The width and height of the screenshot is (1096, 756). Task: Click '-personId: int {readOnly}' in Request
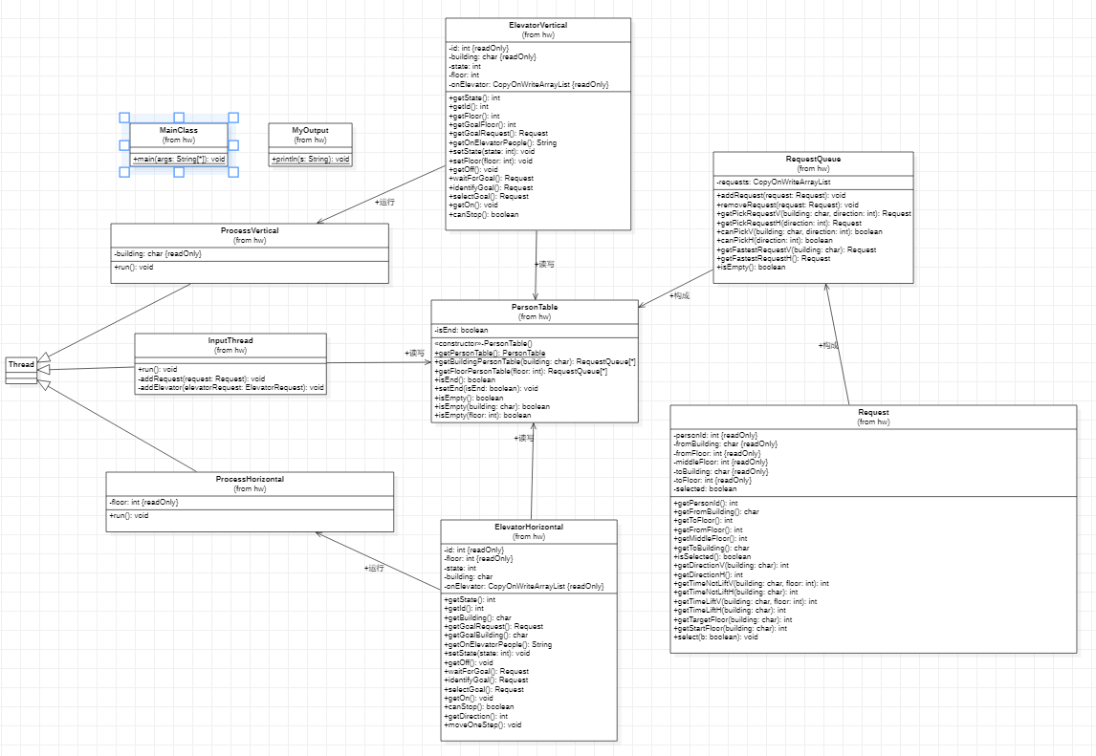pyautogui.click(x=715, y=435)
